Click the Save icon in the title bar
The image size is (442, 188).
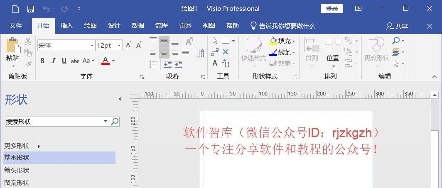[31, 9]
